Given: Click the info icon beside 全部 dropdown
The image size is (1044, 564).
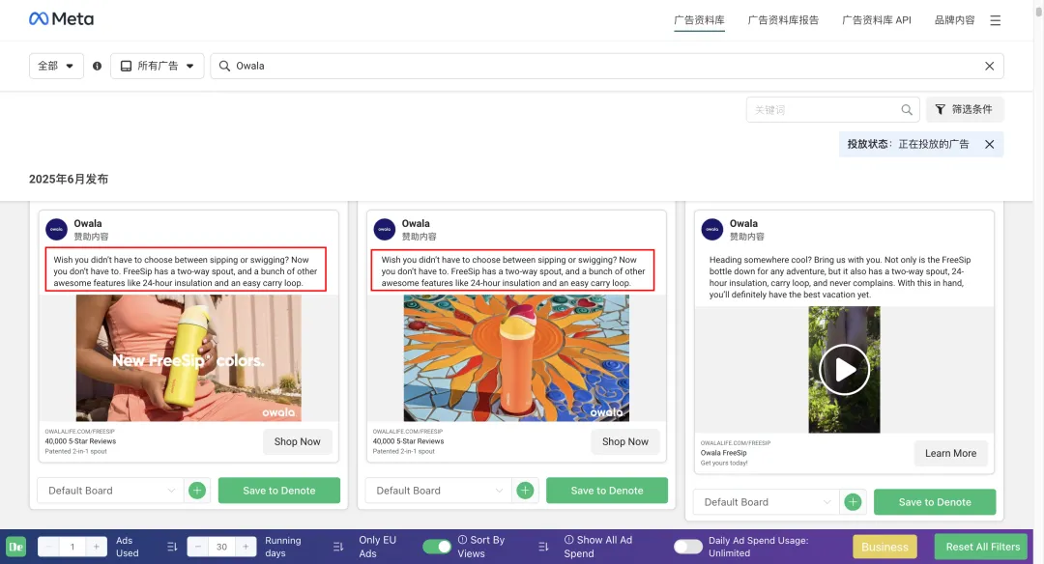Looking at the screenshot, I should [x=98, y=66].
